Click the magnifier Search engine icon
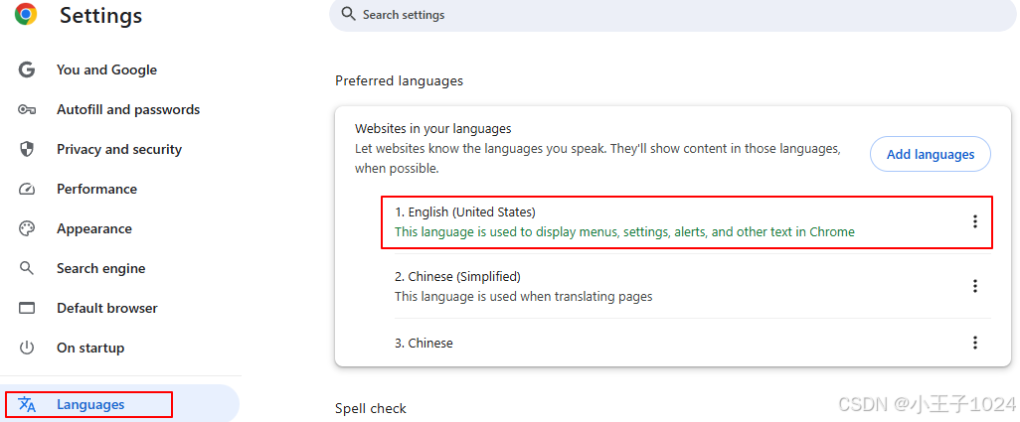 26,268
